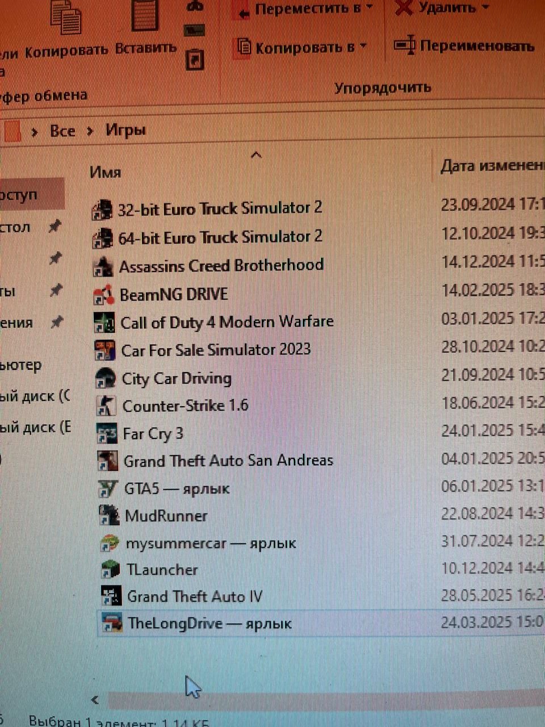Click the Assassins Creed Brotherhood shortcut icon
This screenshot has height=727, width=545.
tap(103, 266)
